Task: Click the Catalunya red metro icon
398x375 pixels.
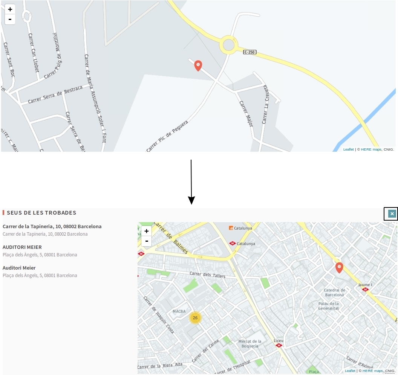Action: tap(233, 244)
